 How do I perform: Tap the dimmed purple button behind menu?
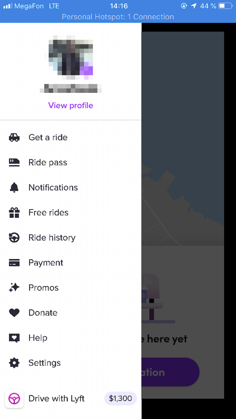point(170,372)
